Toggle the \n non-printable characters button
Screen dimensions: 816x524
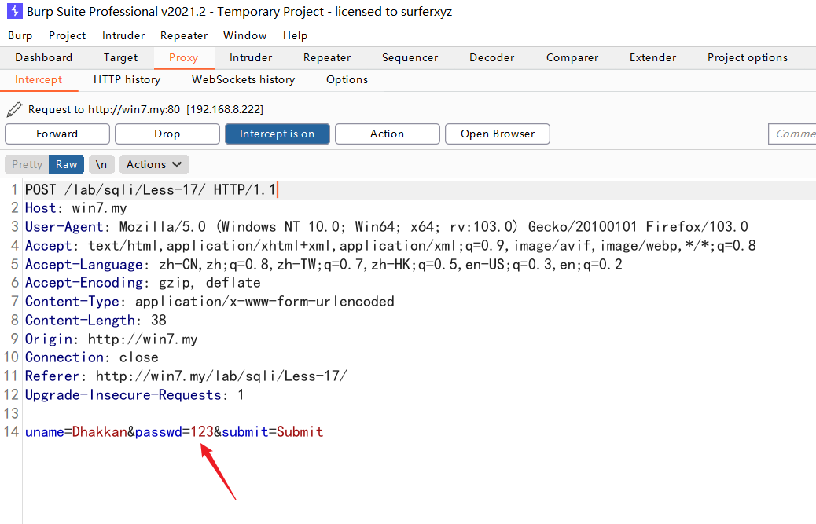pos(101,164)
